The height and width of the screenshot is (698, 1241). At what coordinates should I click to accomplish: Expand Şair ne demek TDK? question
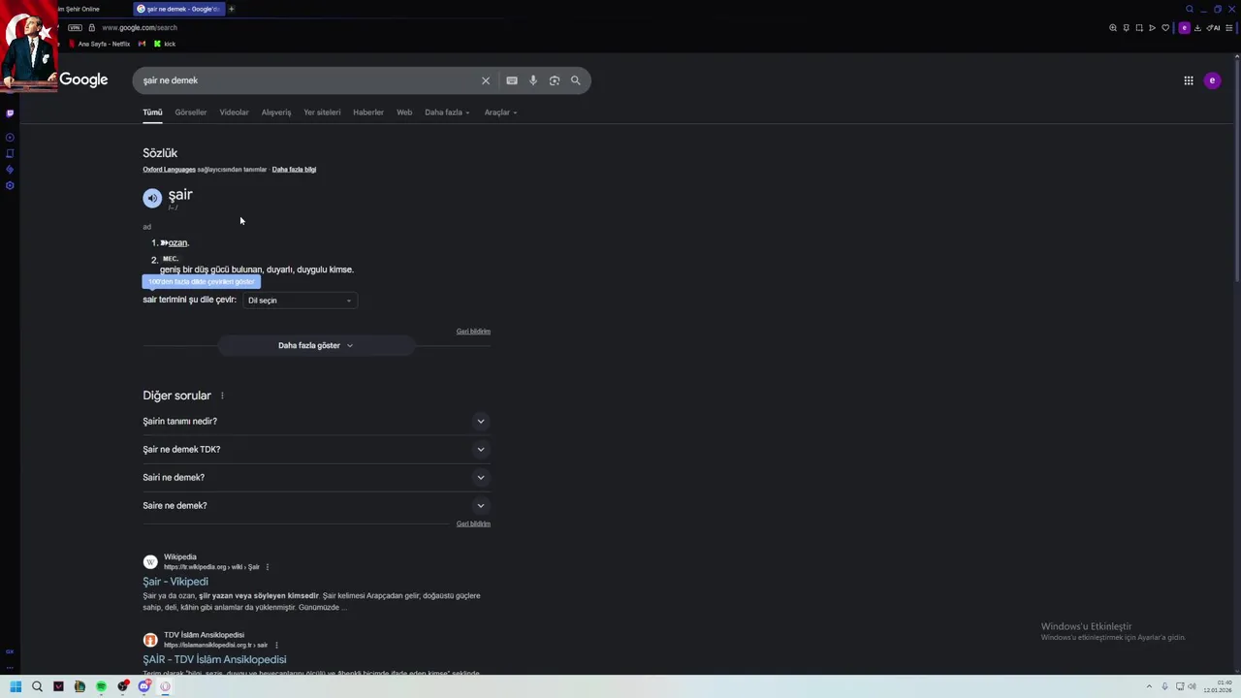(316, 449)
